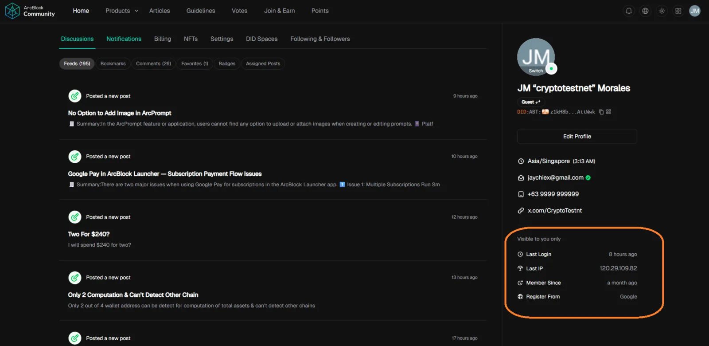Select the Feeds (195) filter chip
The image size is (709, 346).
tap(77, 64)
